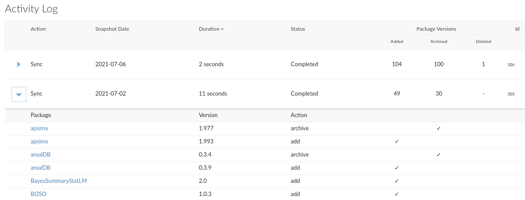Open the arealDB link for version 0.3.9
525x200 pixels.
pos(41,168)
